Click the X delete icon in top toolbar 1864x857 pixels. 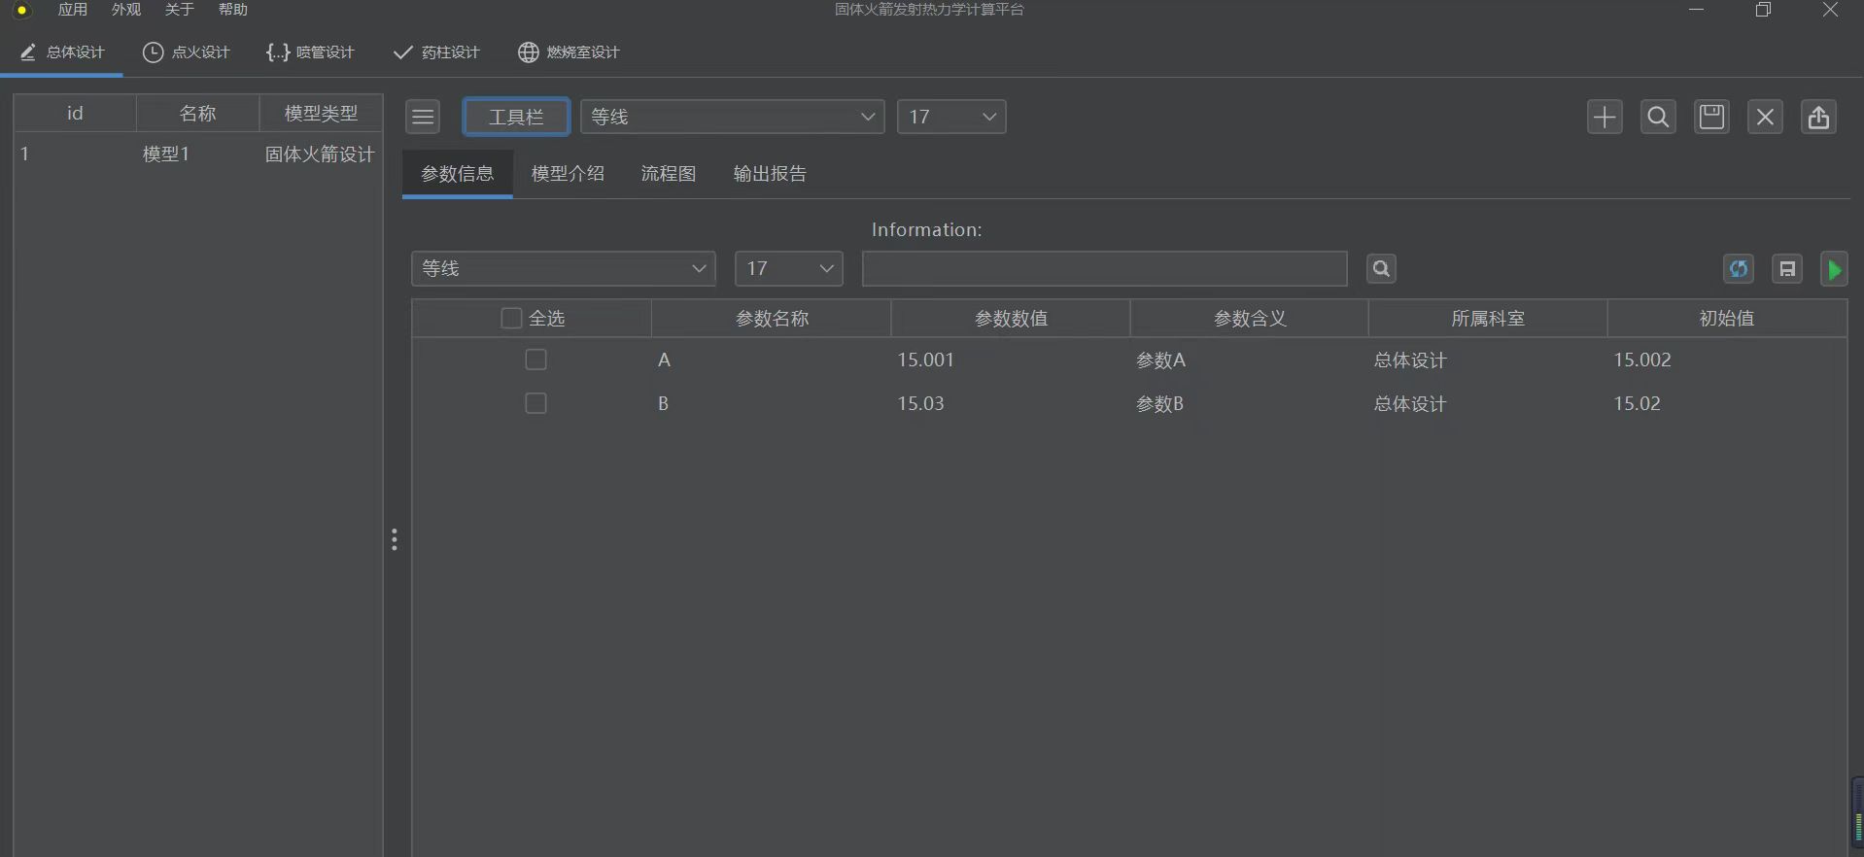pos(1765,117)
